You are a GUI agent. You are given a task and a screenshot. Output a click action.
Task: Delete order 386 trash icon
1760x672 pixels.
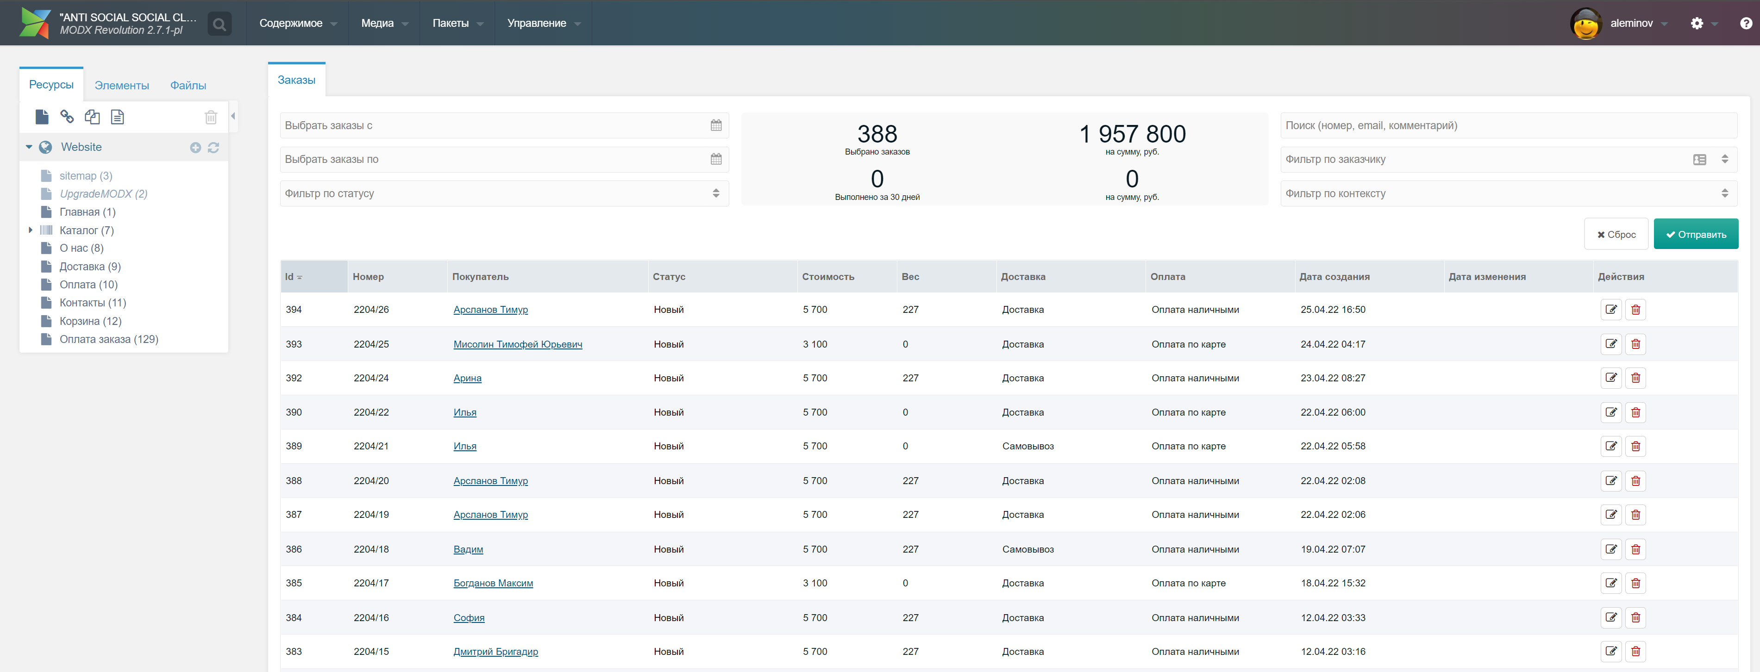(x=1635, y=549)
